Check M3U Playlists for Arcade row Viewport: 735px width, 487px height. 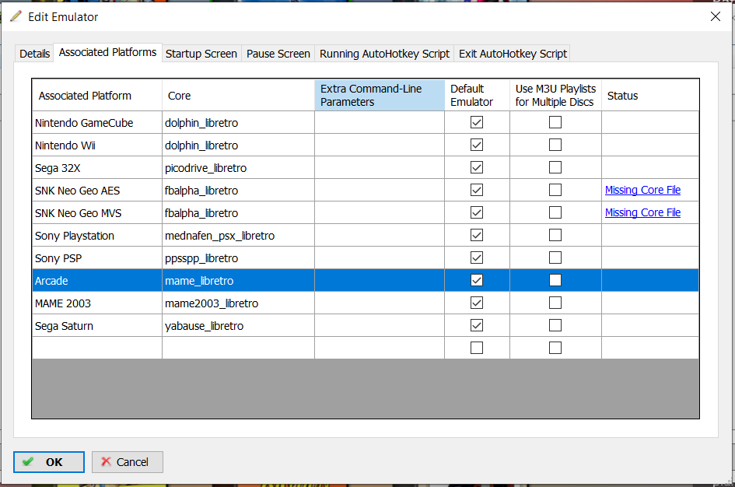555,280
